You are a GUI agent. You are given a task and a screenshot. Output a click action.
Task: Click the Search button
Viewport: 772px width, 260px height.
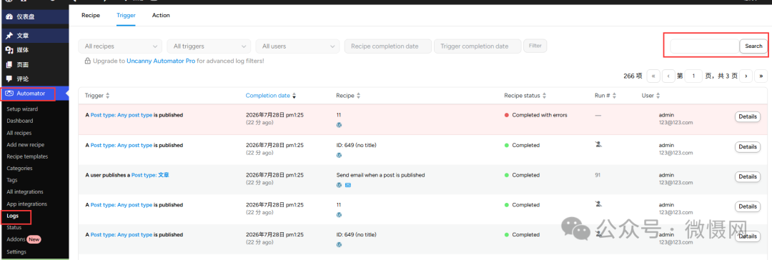pyautogui.click(x=753, y=46)
